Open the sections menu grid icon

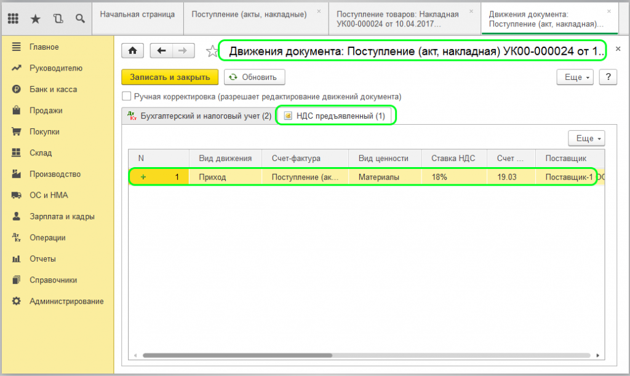tap(13, 18)
